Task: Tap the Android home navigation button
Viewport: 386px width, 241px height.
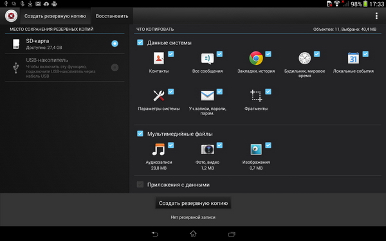Action: 193,233
